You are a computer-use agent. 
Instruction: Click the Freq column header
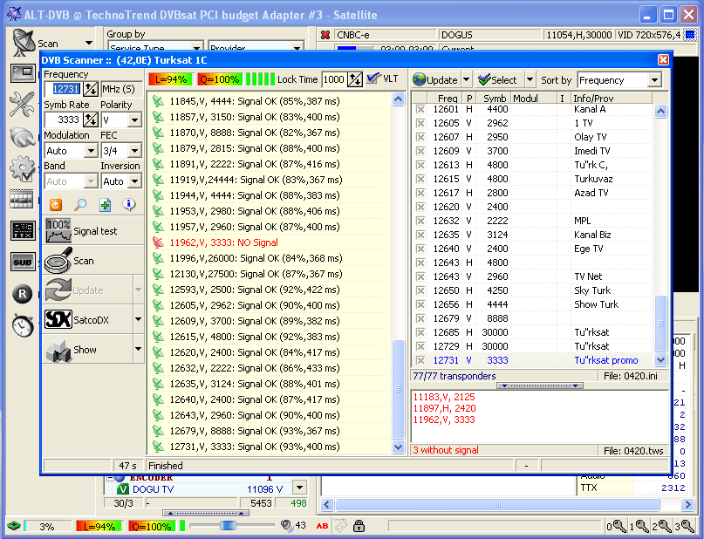click(445, 98)
